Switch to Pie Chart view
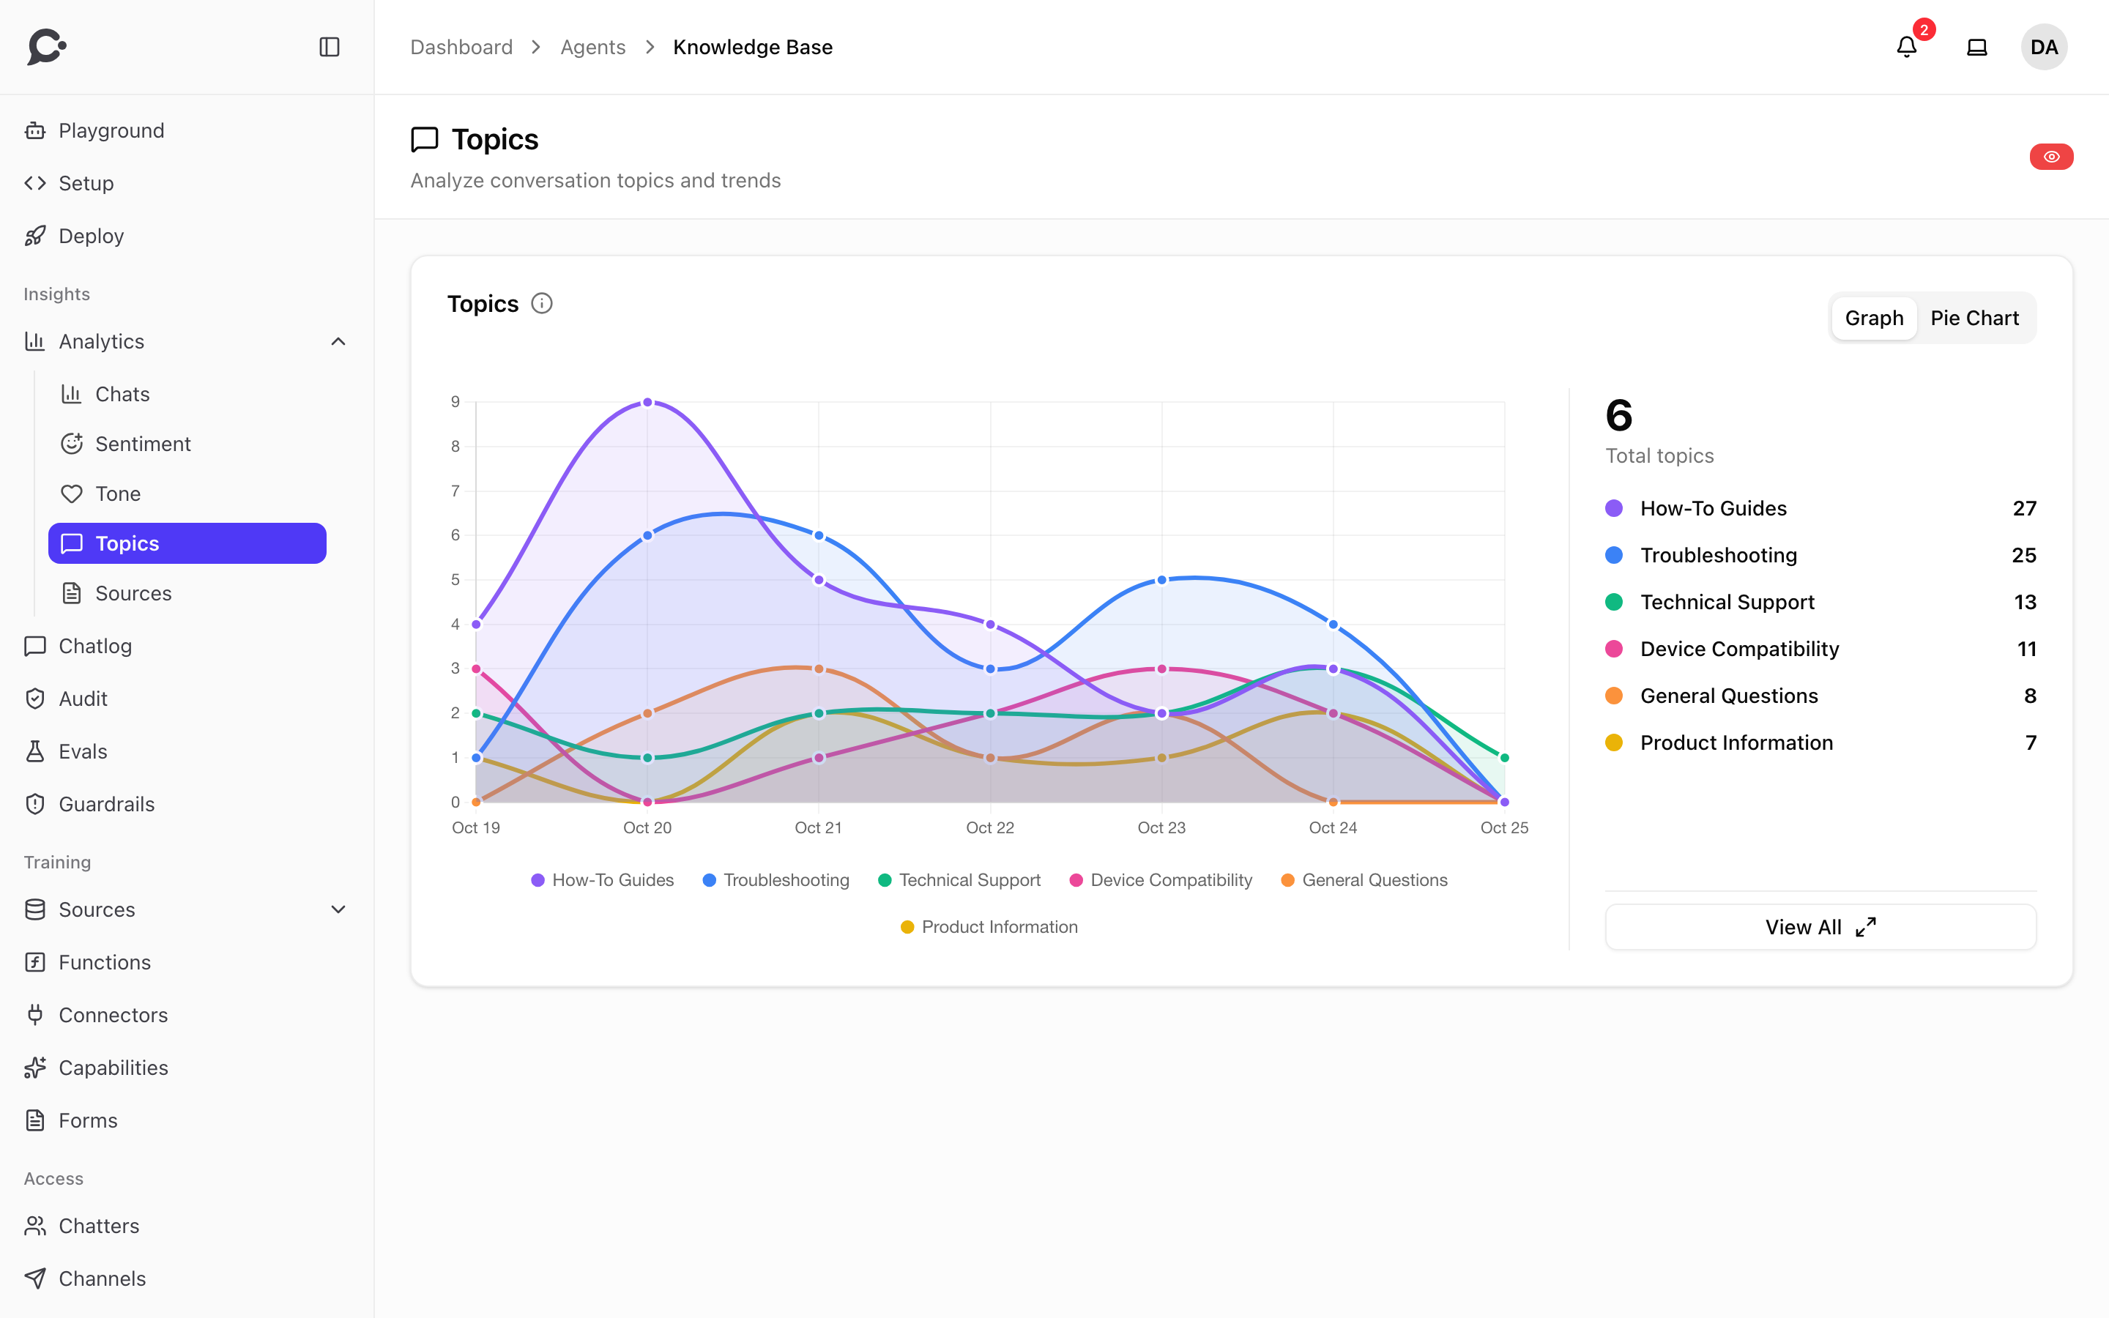 point(1974,319)
